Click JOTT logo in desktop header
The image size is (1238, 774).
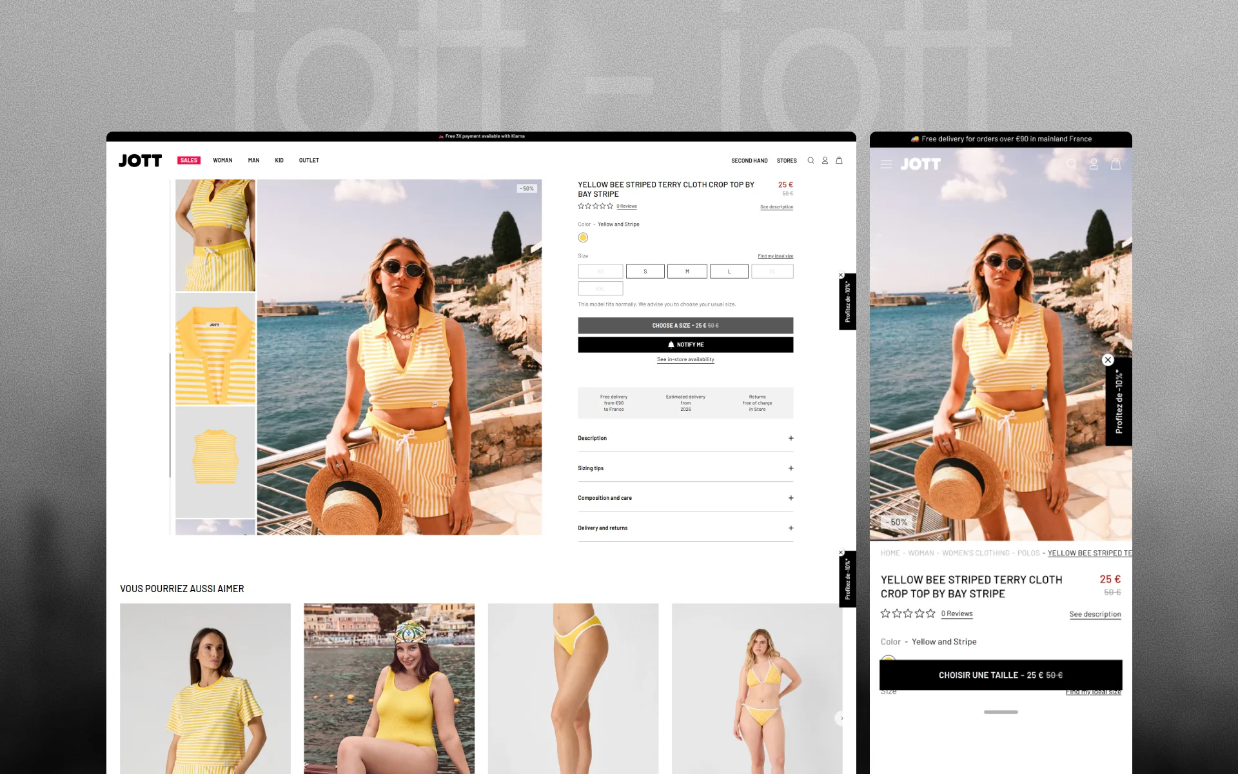point(140,161)
